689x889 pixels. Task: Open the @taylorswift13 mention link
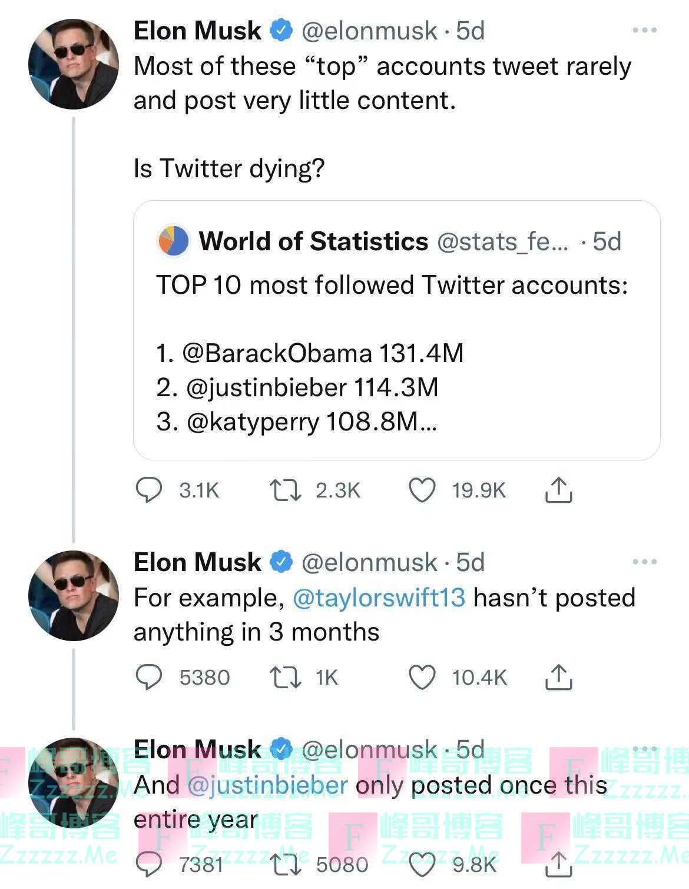click(x=379, y=598)
